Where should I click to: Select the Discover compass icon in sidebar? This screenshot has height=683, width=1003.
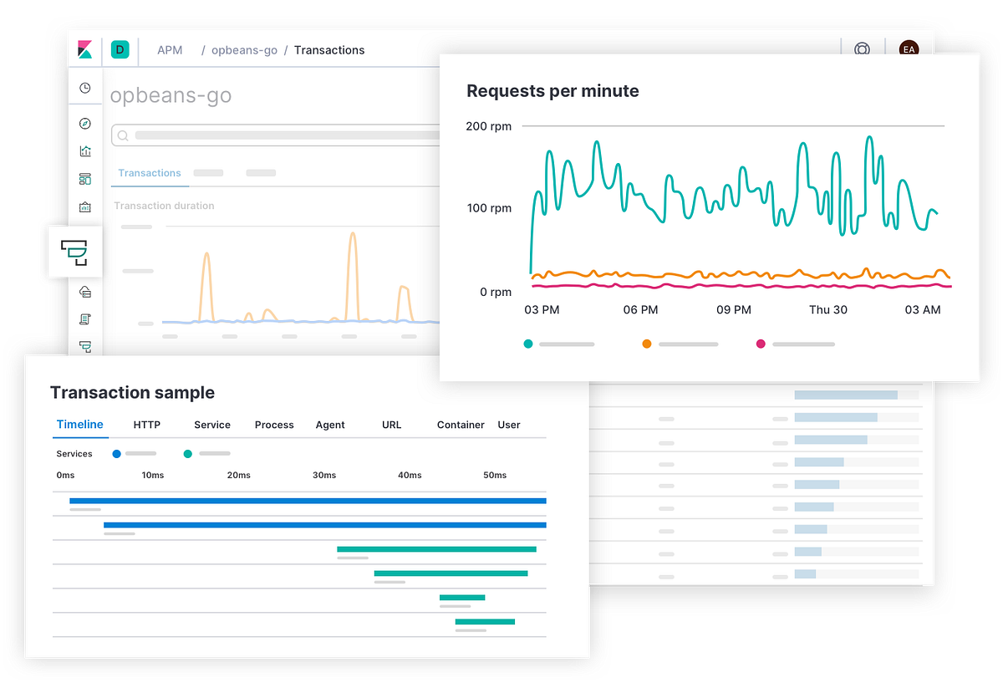coord(84,123)
